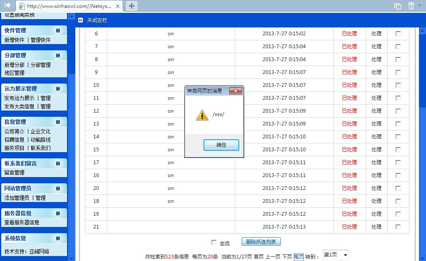The image size is (426, 261).
Task: Click 处理 link in row 8
Action: coord(376,59)
